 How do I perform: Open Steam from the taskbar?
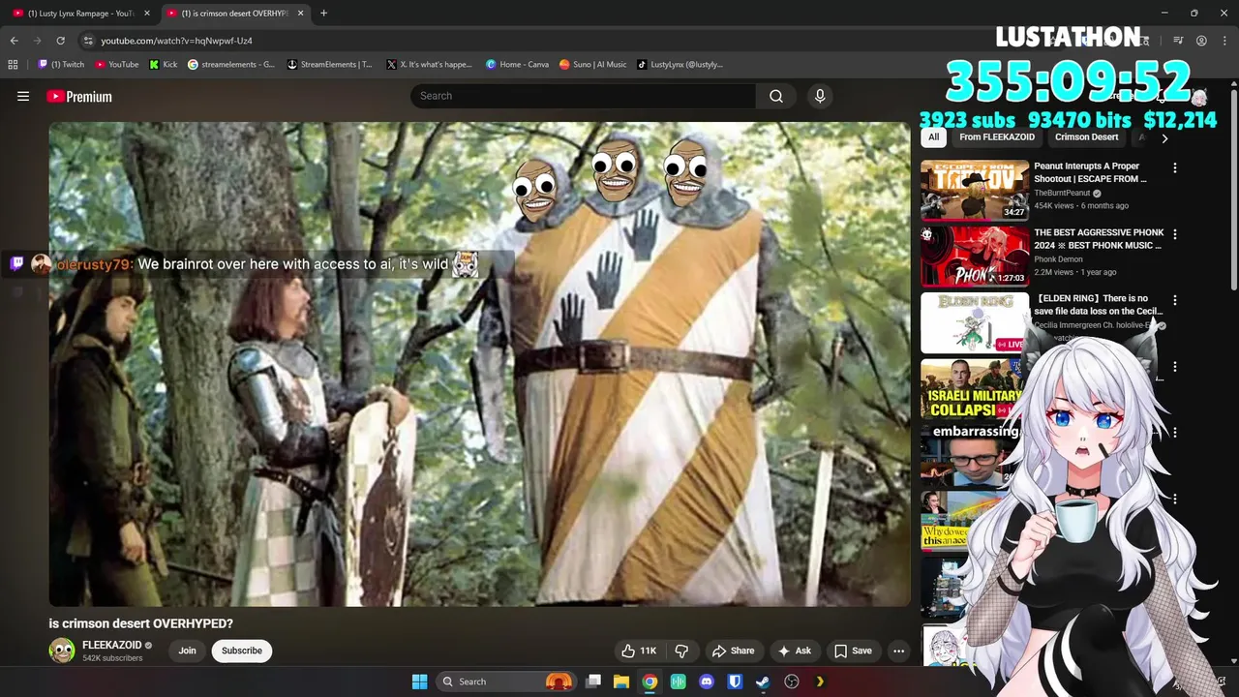[x=763, y=682]
